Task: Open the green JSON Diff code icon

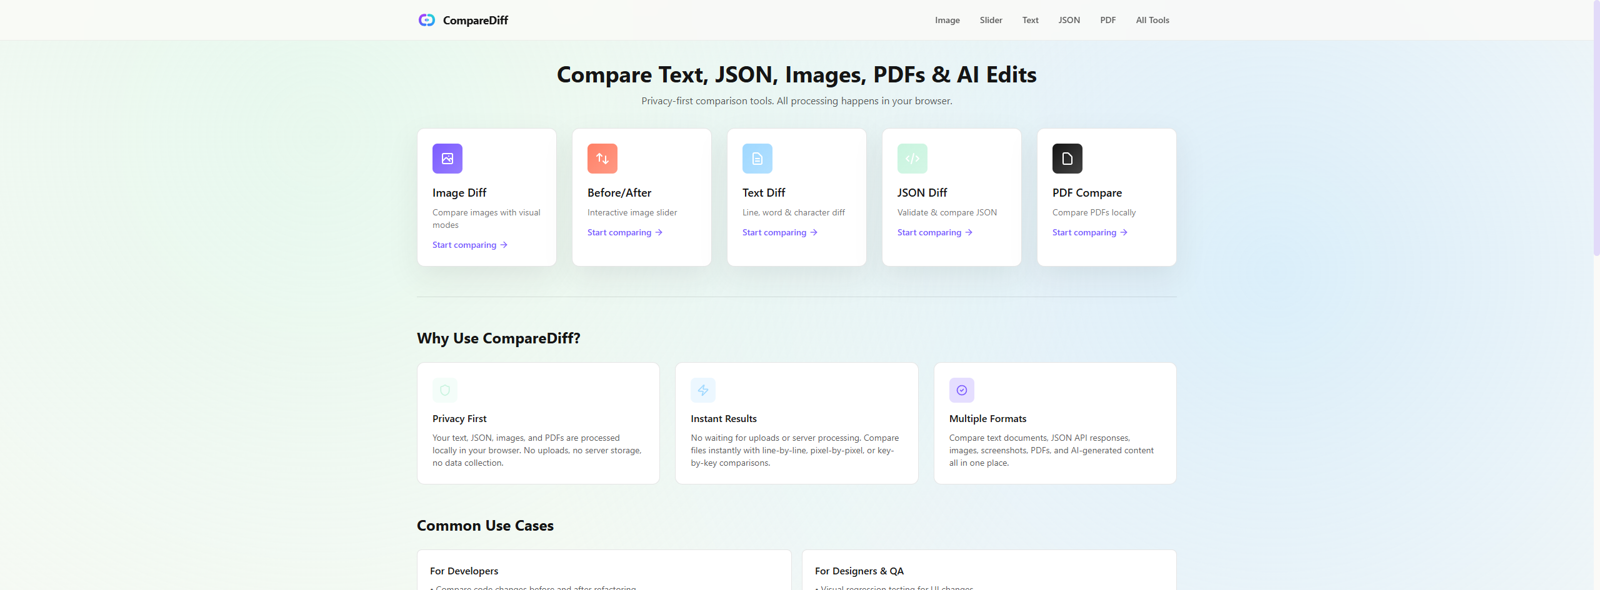Action: [912, 159]
